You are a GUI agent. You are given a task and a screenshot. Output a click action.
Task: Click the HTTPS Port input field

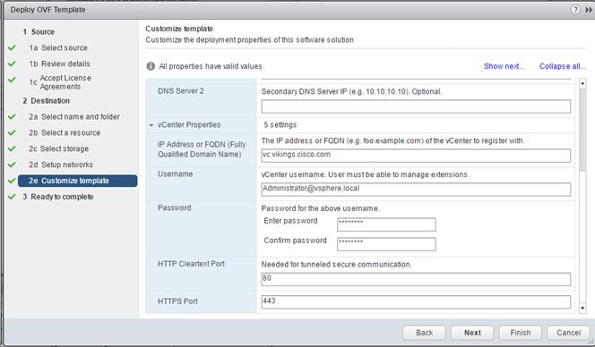pos(416,302)
